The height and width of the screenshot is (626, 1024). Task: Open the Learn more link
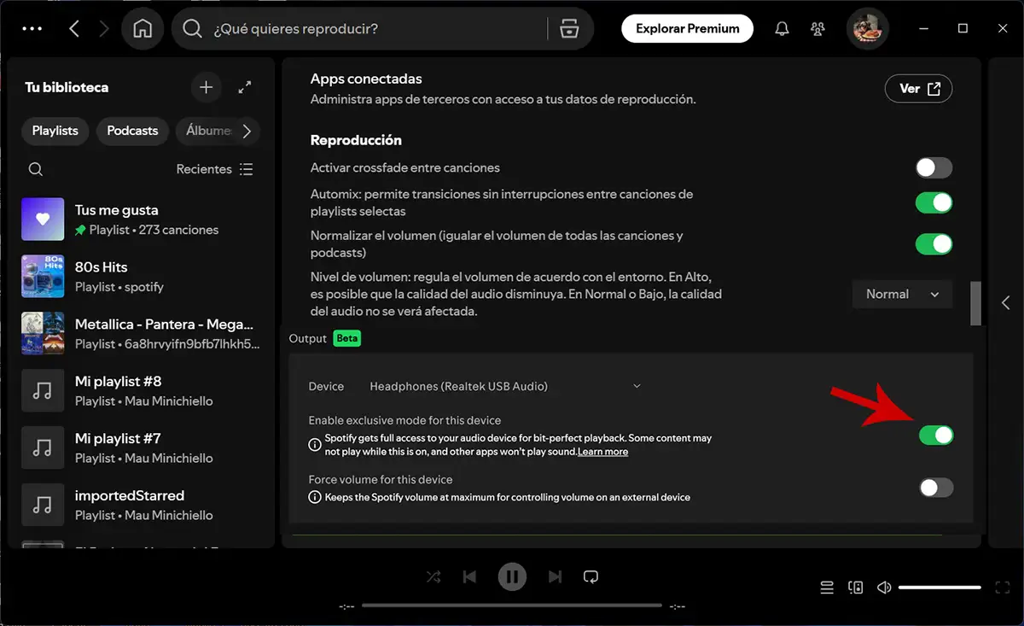click(603, 452)
